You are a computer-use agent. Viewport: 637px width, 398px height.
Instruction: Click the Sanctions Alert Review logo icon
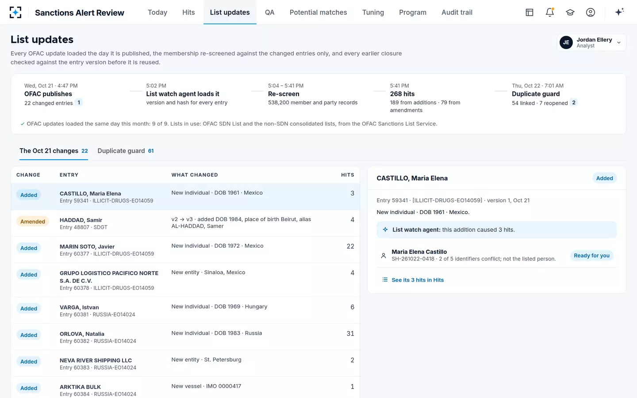coord(15,12)
